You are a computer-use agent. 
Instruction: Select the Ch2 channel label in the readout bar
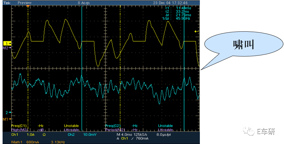[x=71, y=135]
